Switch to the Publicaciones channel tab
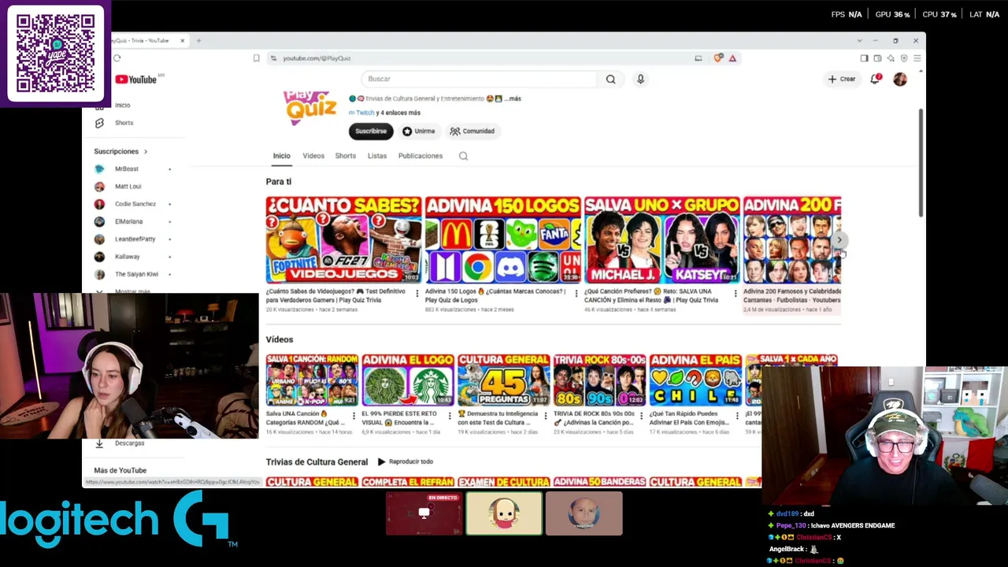 (x=421, y=156)
